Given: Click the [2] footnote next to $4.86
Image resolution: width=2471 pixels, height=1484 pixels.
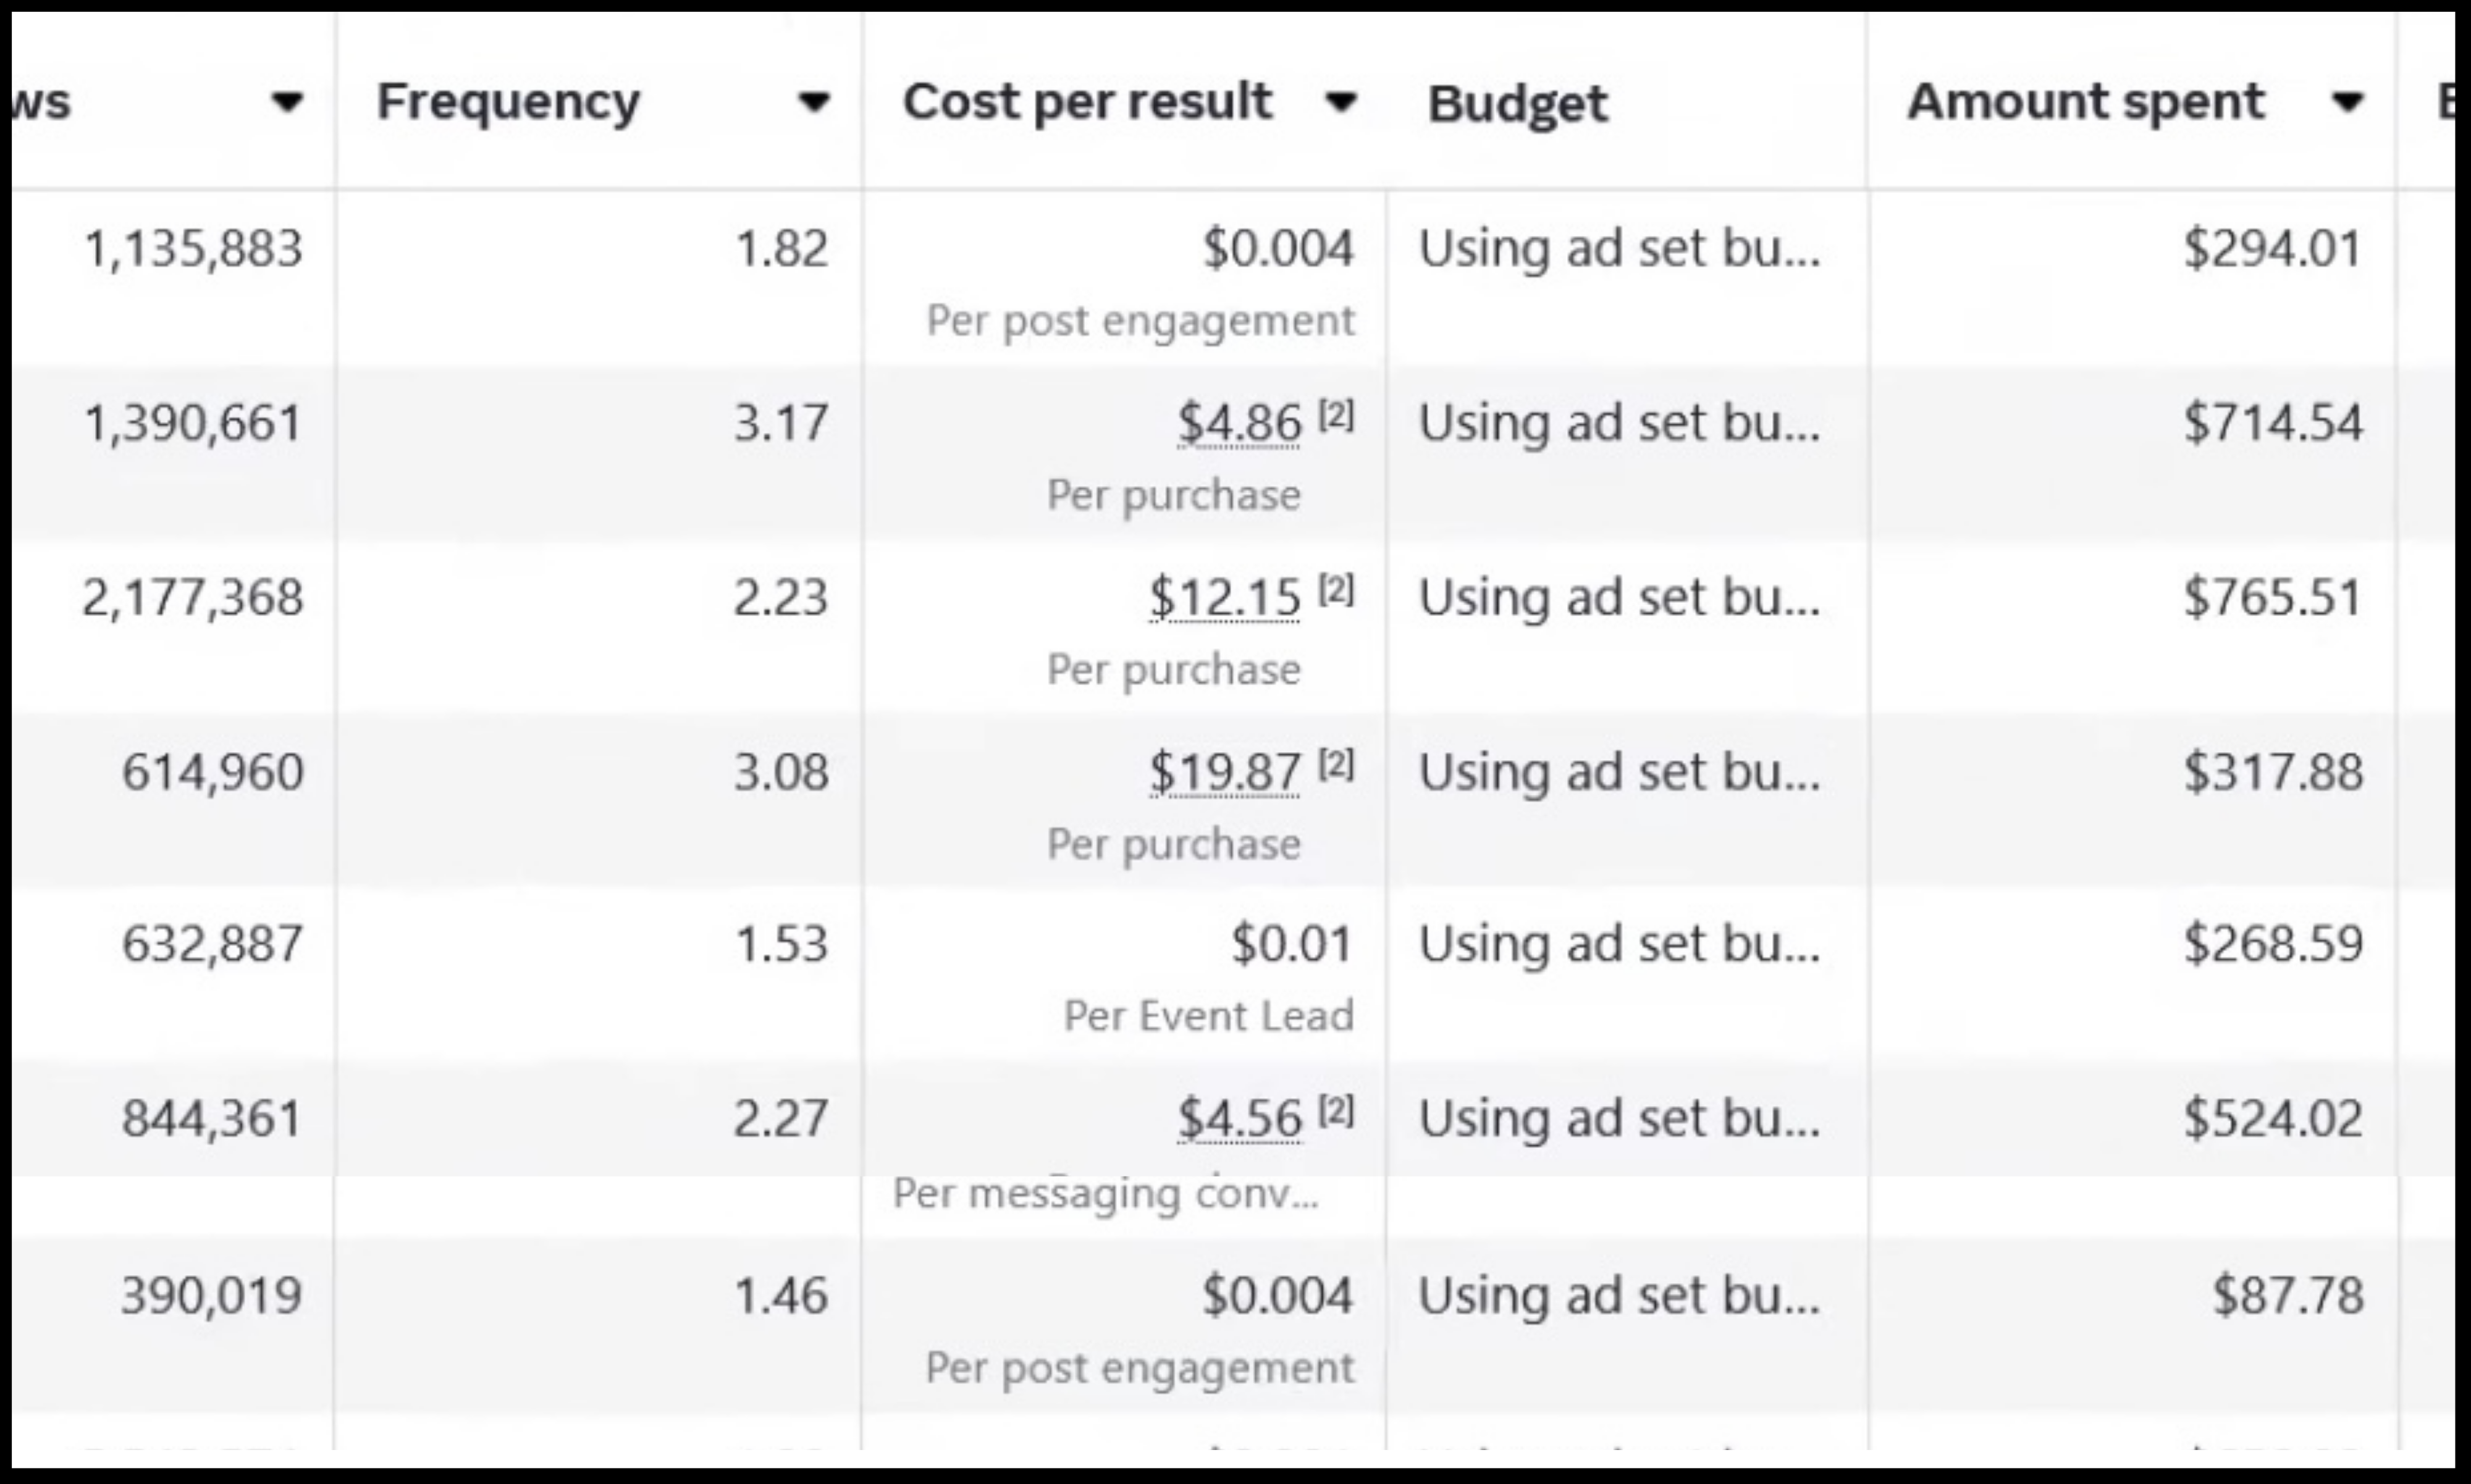Looking at the screenshot, I should point(1336,414).
